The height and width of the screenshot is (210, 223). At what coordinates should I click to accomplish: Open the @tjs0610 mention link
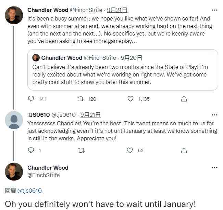(29, 191)
